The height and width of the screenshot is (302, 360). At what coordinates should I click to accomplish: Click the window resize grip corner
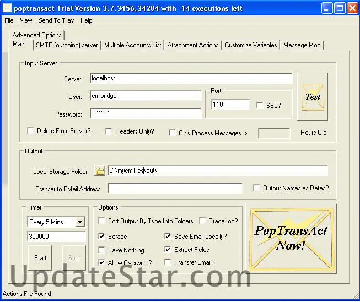click(x=356, y=296)
